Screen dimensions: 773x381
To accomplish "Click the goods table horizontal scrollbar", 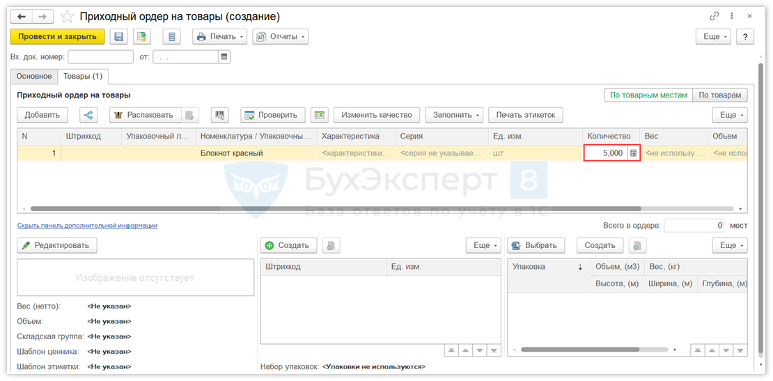I will pyautogui.click(x=335, y=208).
